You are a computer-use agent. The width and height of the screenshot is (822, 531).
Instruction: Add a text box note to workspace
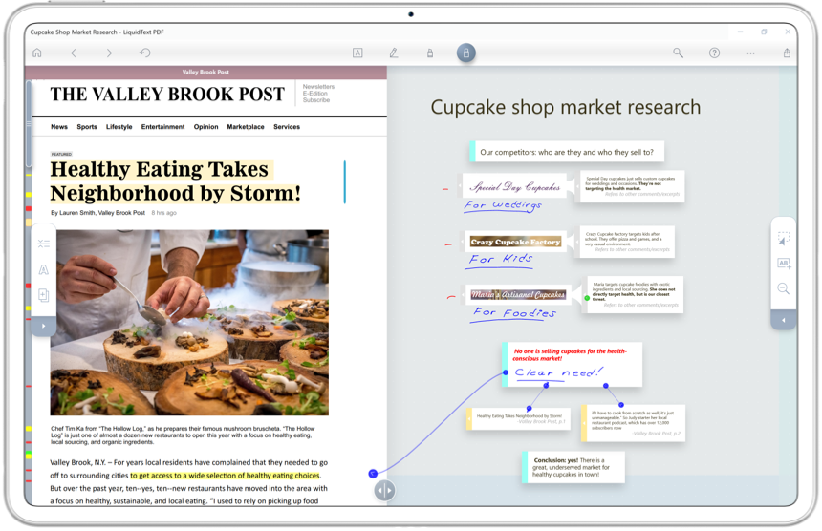tap(784, 264)
